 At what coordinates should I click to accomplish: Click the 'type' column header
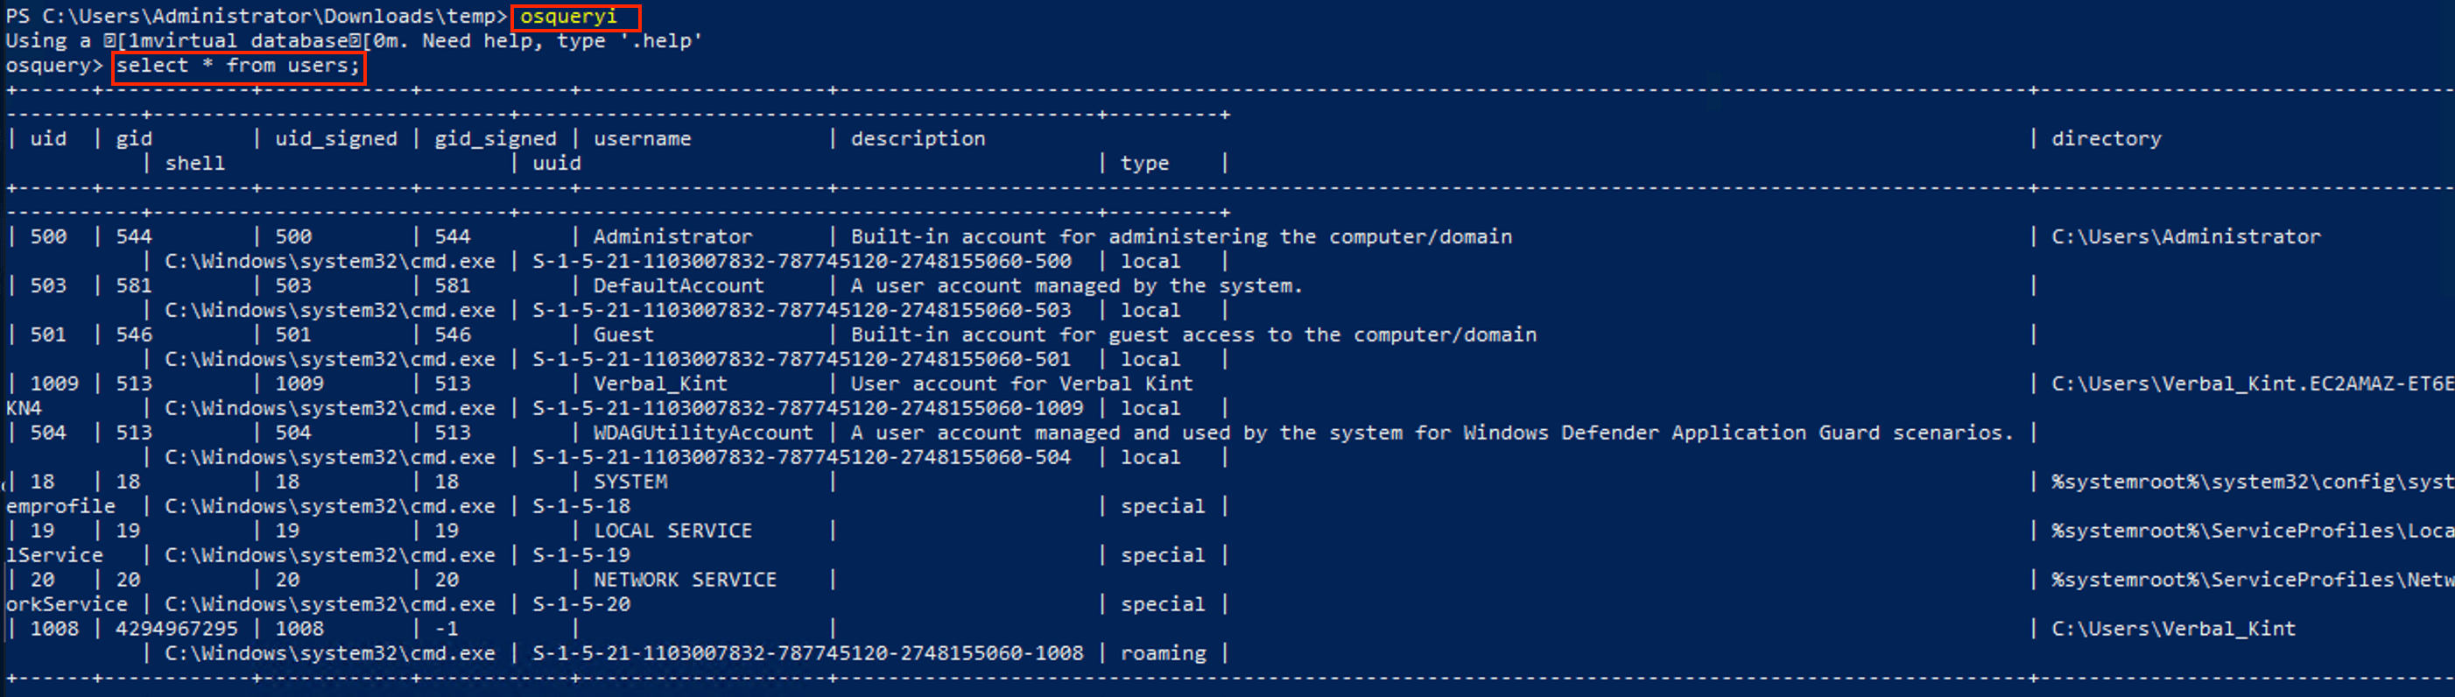tap(1143, 163)
